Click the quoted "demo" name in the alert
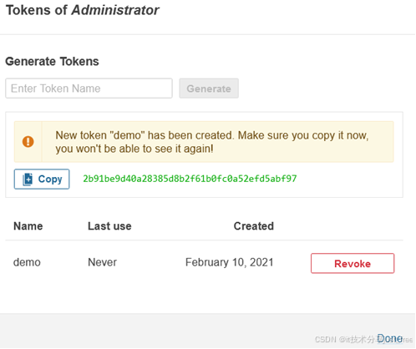 tap(127, 135)
